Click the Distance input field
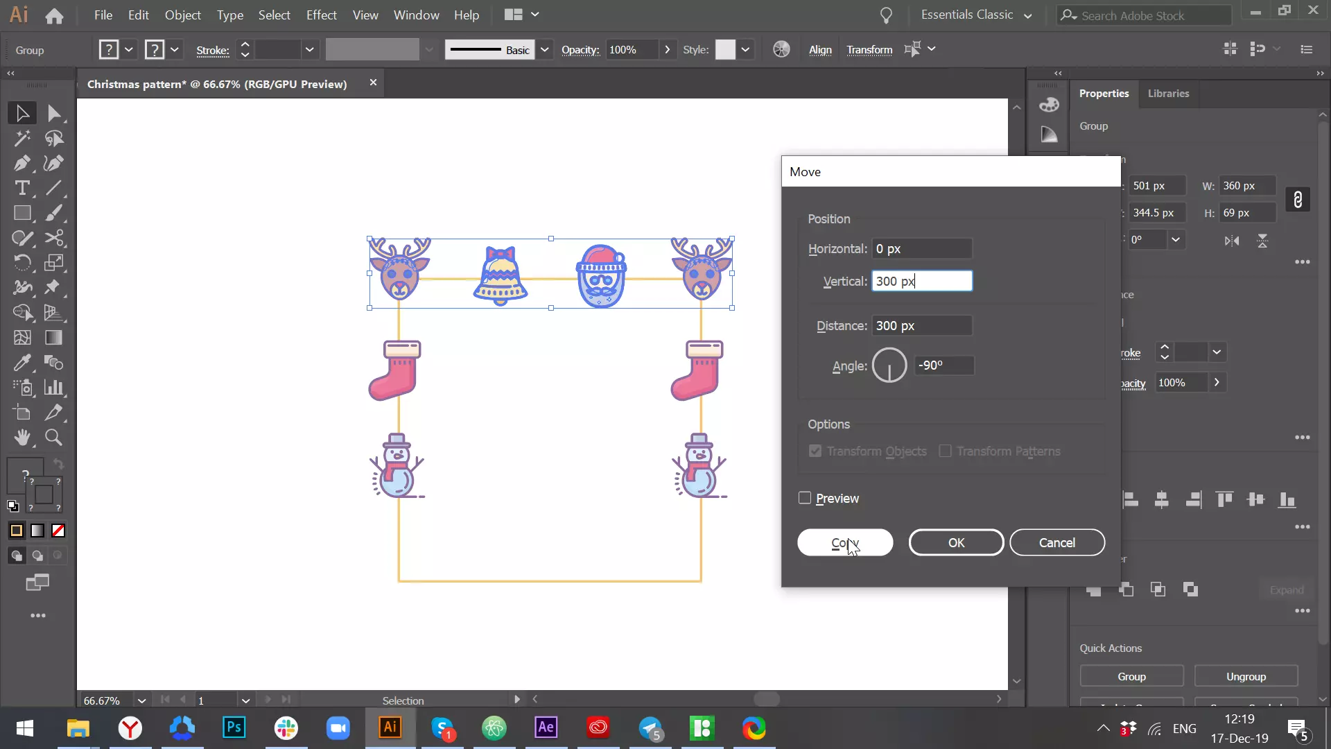The width and height of the screenshot is (1331, 749). point(922,325)
